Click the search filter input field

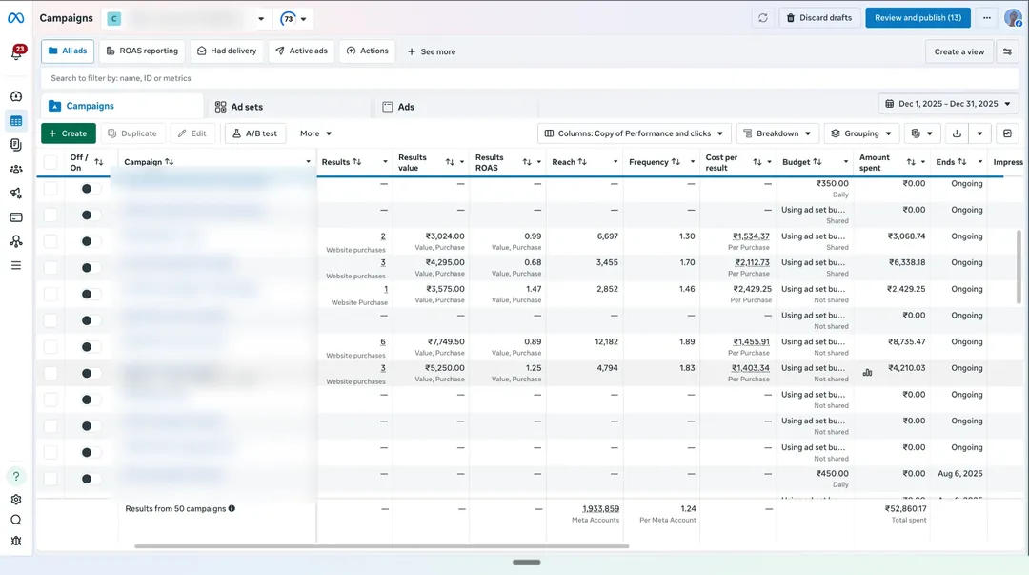click(530, 78)
